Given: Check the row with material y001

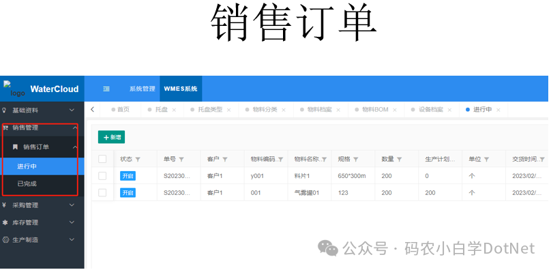Looking at the screenshot, I should click(x=102, y=176).
